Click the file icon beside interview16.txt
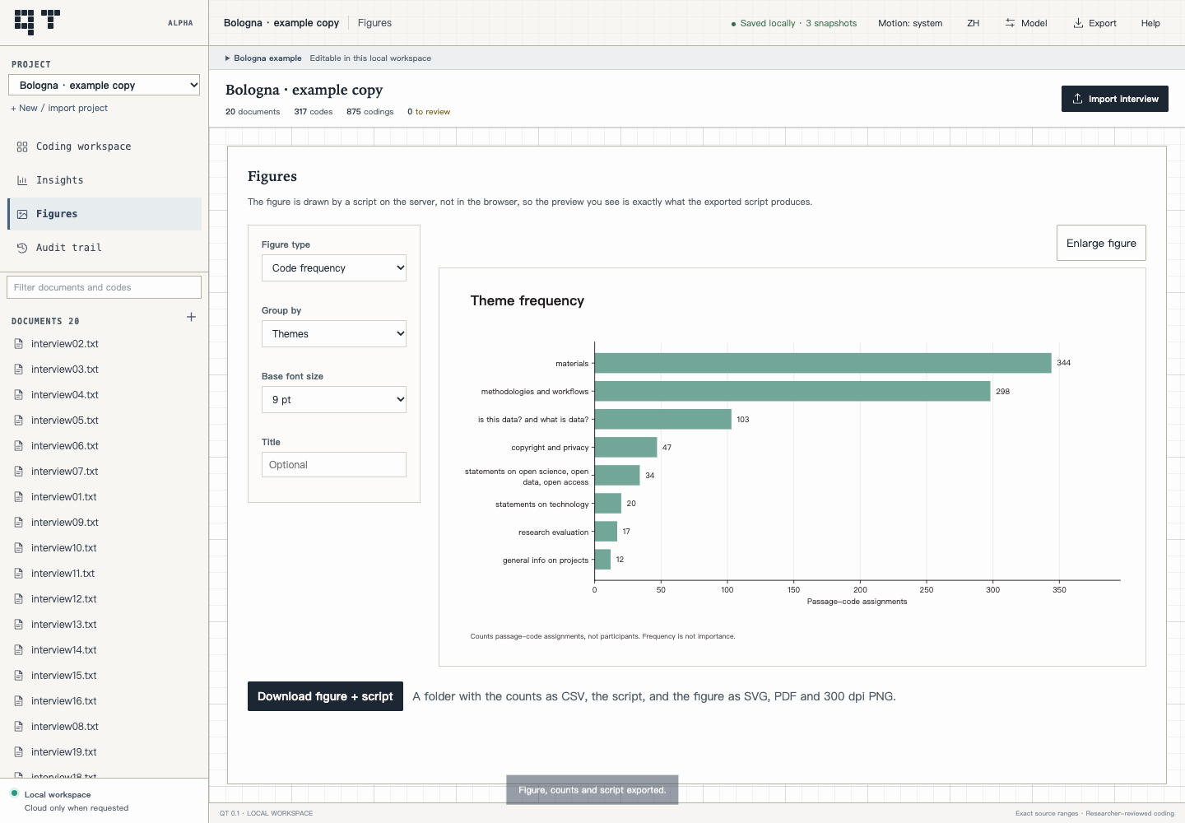 (x=19, y=701)
